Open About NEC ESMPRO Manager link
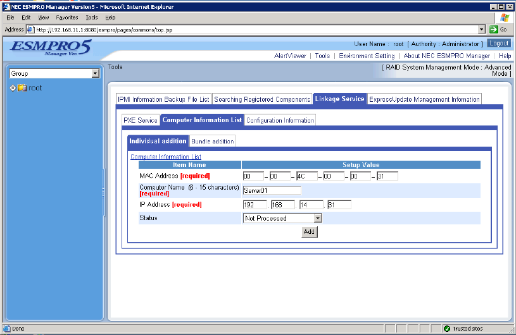Screen dimensions: 516x335 point(446,56)
